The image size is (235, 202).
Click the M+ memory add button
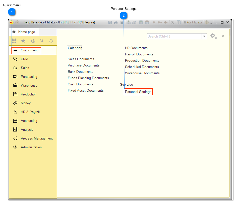pos(160,22)
